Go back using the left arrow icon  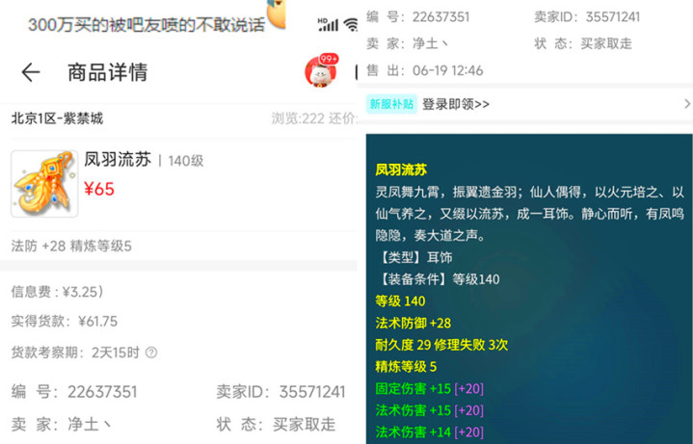31,72
